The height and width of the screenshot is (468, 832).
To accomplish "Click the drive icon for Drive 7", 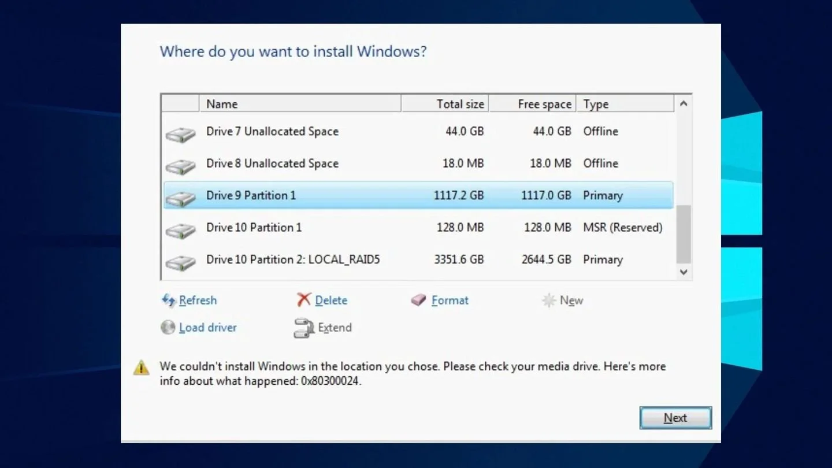I will (180, 136).
